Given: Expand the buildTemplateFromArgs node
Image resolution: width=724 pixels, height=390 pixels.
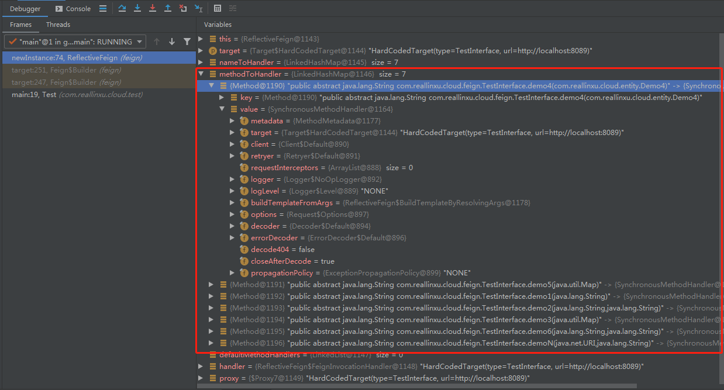Looking at the screenshot, I should [232, 203].
